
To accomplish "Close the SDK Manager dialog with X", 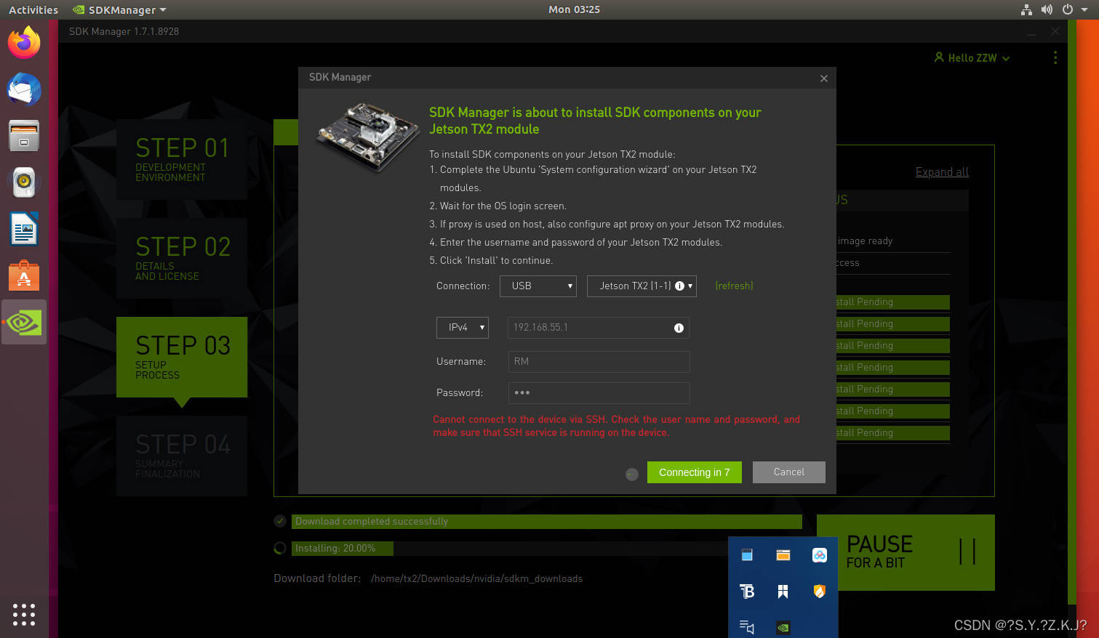I will [x=824, y=78].
